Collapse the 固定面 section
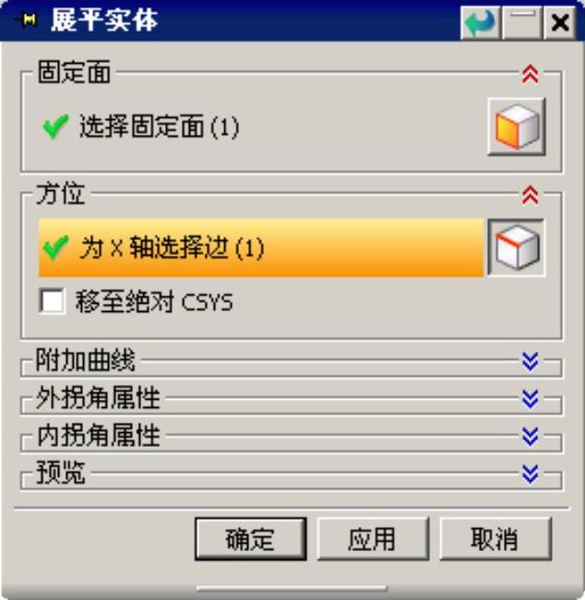 (x=531, y=74)
